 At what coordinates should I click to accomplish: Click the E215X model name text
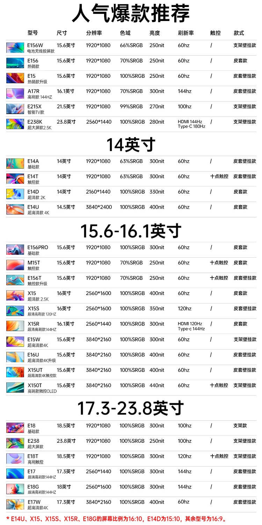(x=35, y=106)
